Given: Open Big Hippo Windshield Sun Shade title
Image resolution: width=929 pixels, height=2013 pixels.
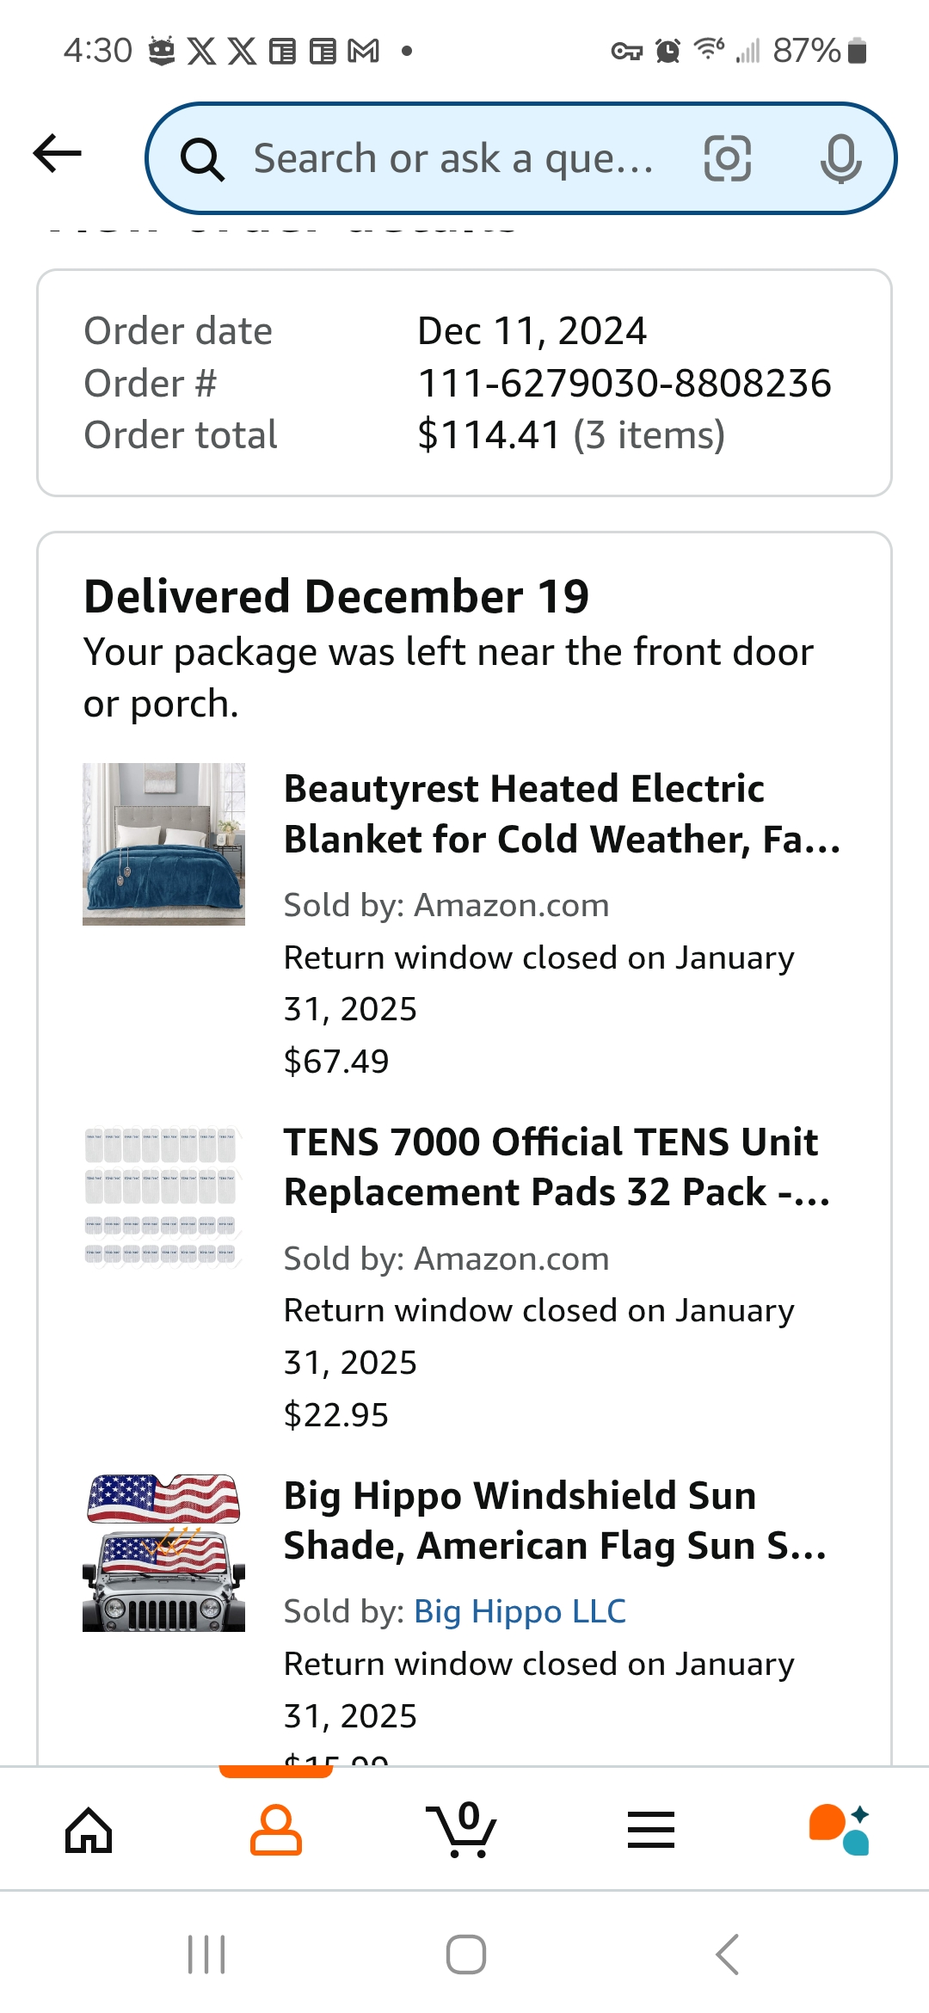Looking at the screenshot, I should point(556,1521).
